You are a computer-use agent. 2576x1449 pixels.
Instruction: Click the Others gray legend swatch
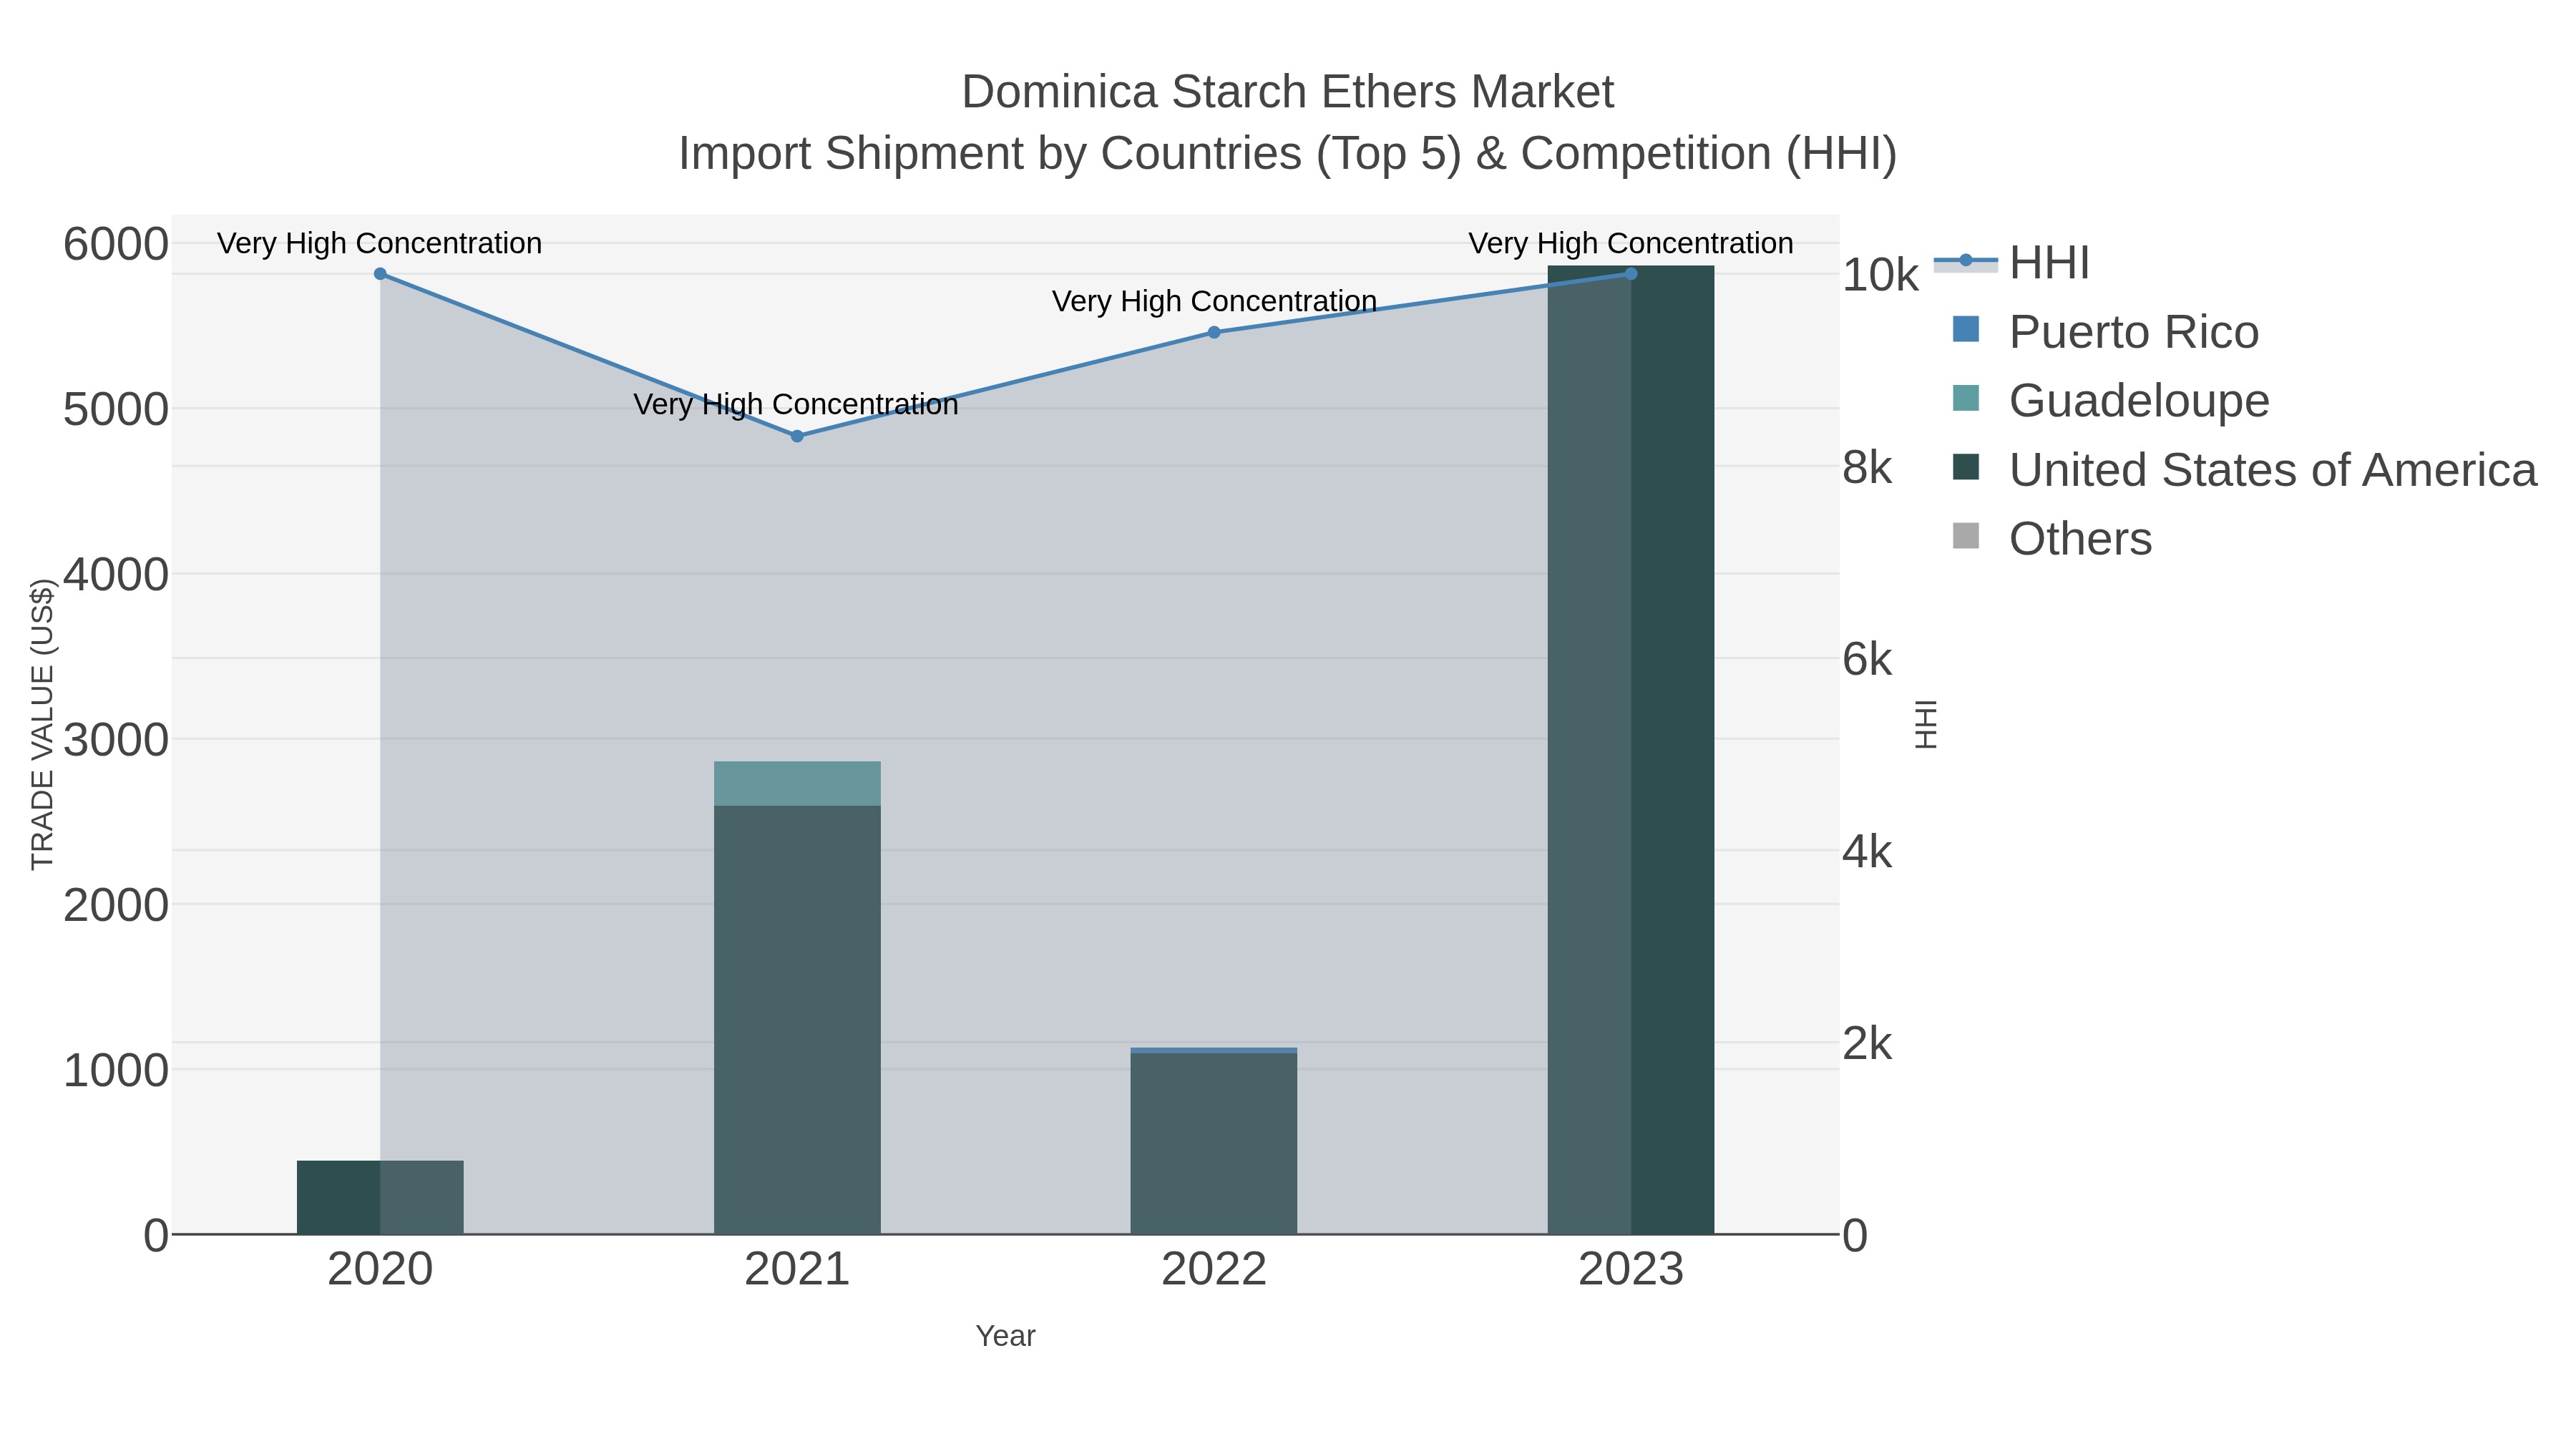1966,536
